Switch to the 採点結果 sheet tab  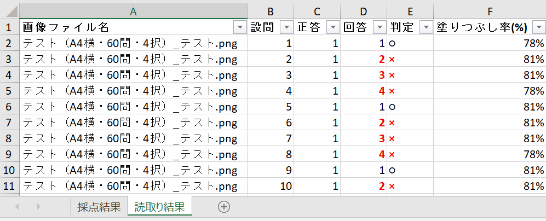point(99,207)
